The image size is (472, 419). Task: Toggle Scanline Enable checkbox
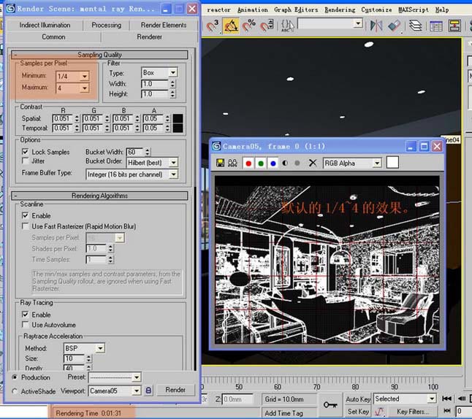(x=26, y=215)
